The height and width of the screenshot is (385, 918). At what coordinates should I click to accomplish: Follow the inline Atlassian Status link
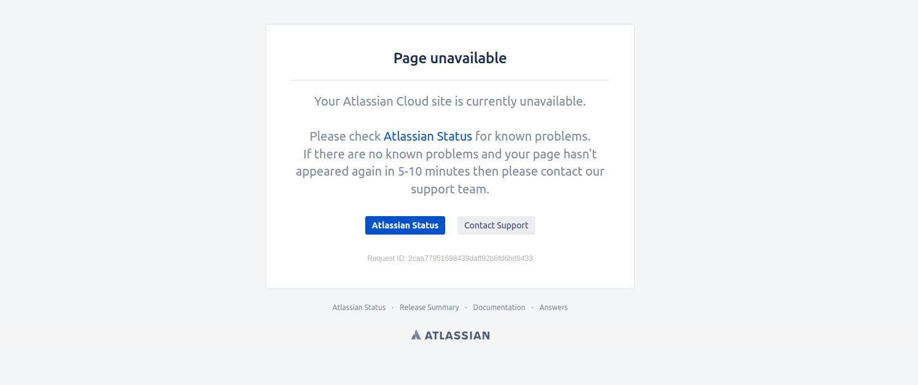[x=428, y=136]
